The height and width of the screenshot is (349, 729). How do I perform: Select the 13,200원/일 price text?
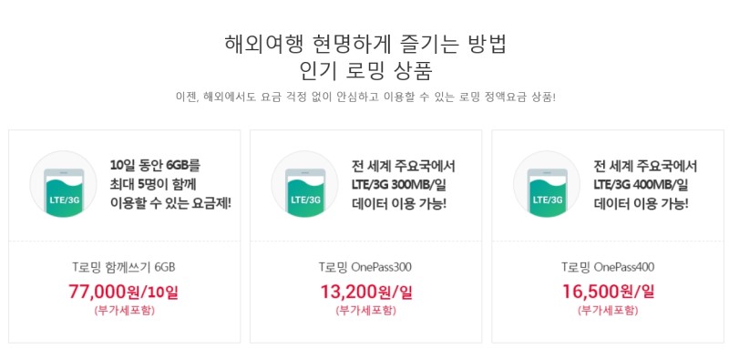(366, 292)
